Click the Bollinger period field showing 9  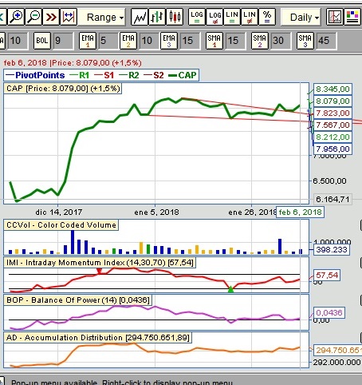(x=63, y=41)
